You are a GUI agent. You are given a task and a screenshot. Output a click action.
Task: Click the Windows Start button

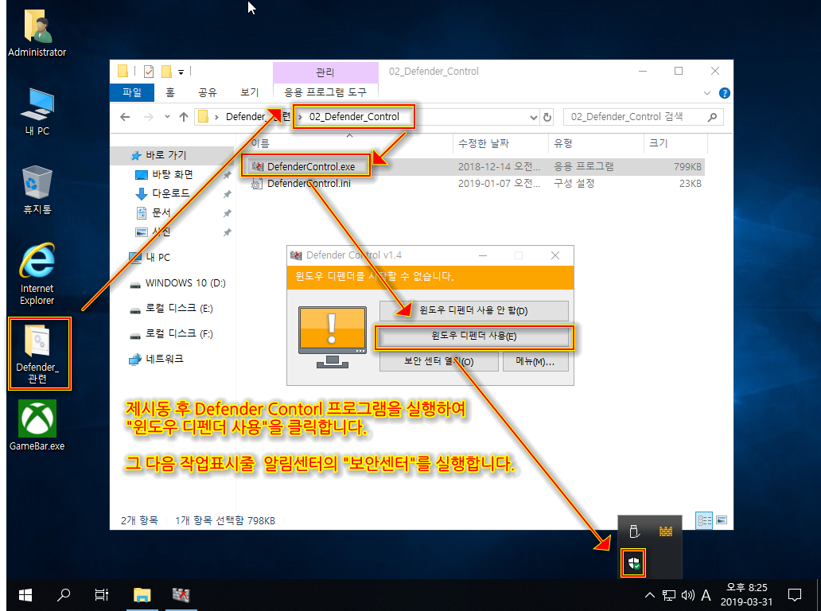pos(25,595)
